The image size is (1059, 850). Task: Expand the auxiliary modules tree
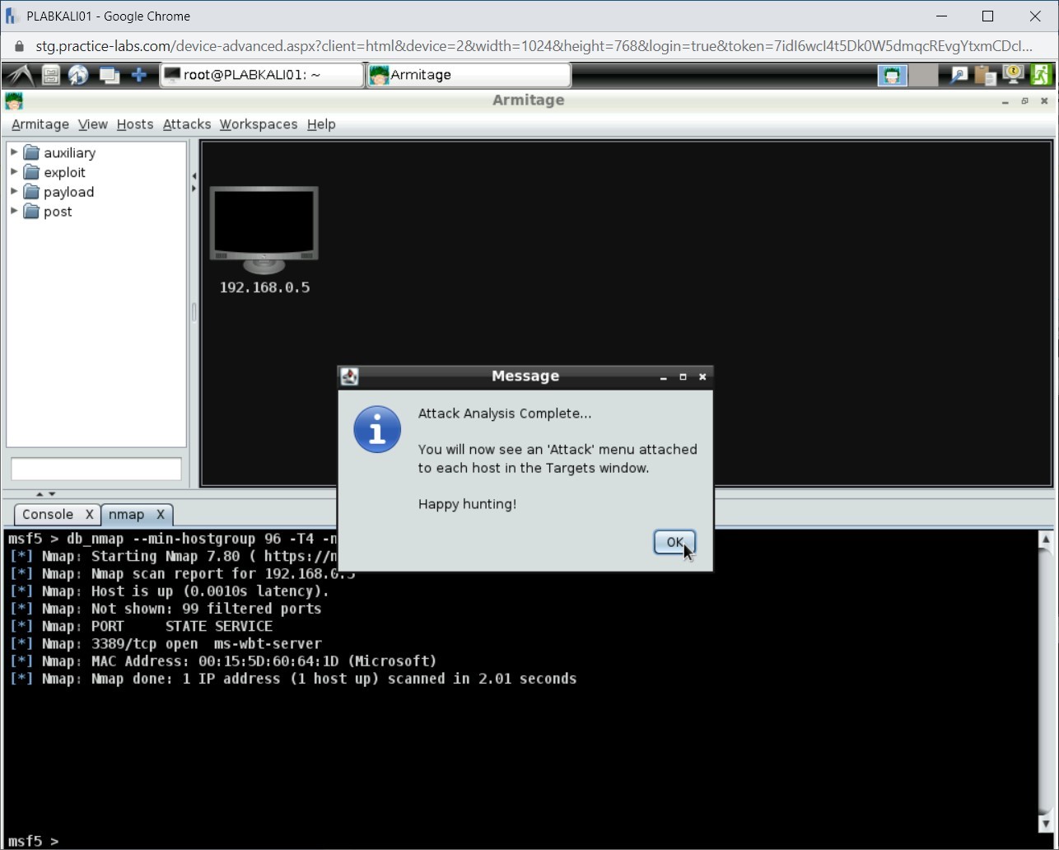pyautogui.click(x=13, y=152)
